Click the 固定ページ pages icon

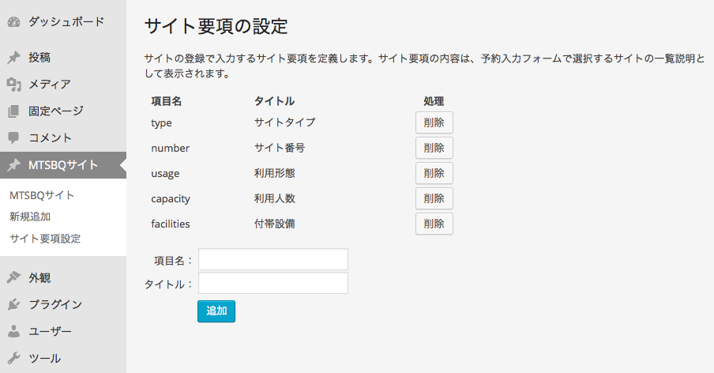pyautogui.click(x=13, y=111)
